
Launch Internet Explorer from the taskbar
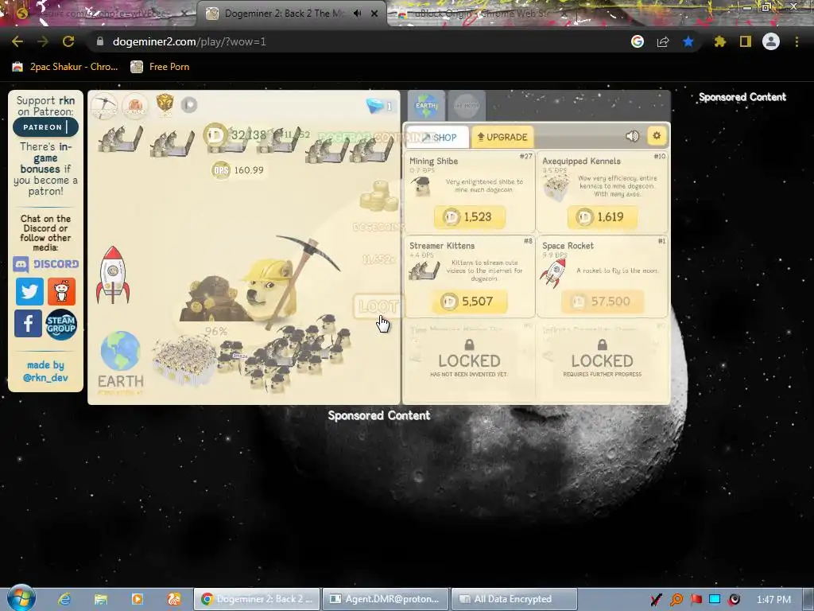point(64,599)
